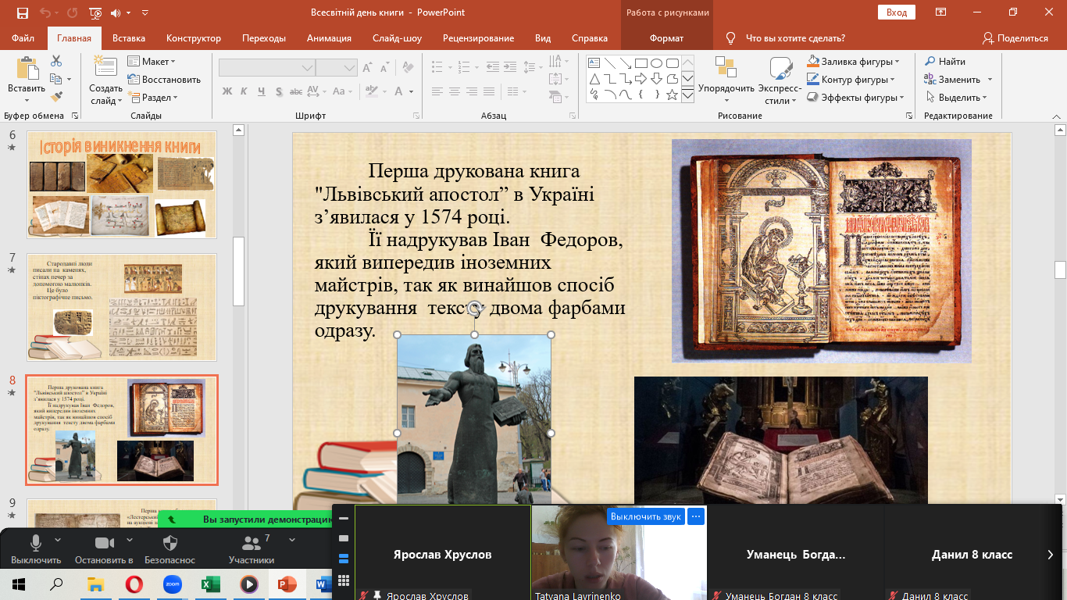Expand the shapes gallery with the More arrow
The height and width of the screenshot is (600, 1067).
(x=687, y=95)
